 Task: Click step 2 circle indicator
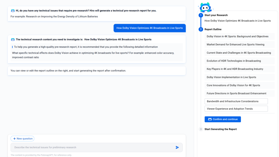(x=201, y=29)
